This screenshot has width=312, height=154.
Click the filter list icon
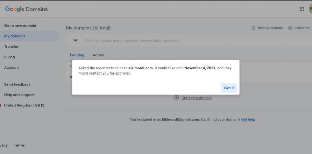[x=75, y=41]
